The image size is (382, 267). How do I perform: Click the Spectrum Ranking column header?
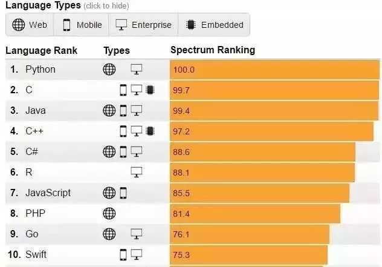(x=213, y=50)
